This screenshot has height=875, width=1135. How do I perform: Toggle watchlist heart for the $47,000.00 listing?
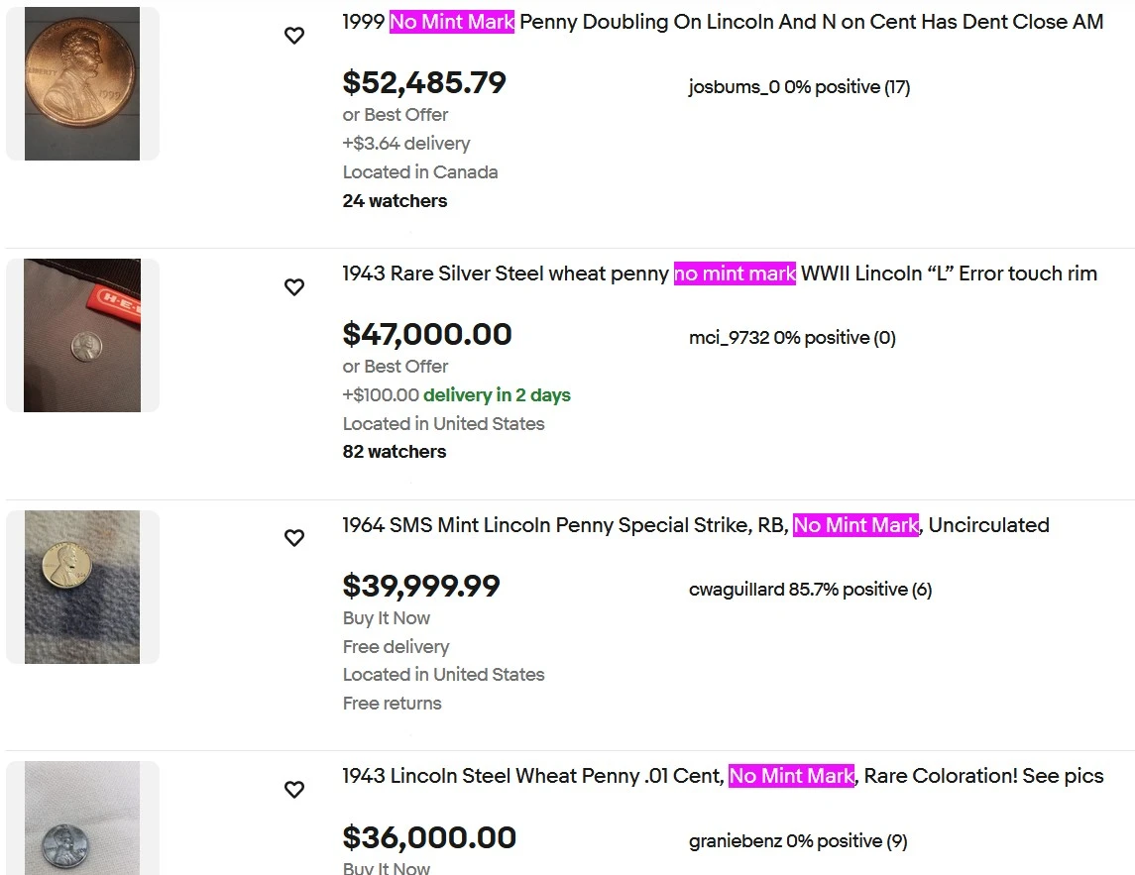[293, 286]
